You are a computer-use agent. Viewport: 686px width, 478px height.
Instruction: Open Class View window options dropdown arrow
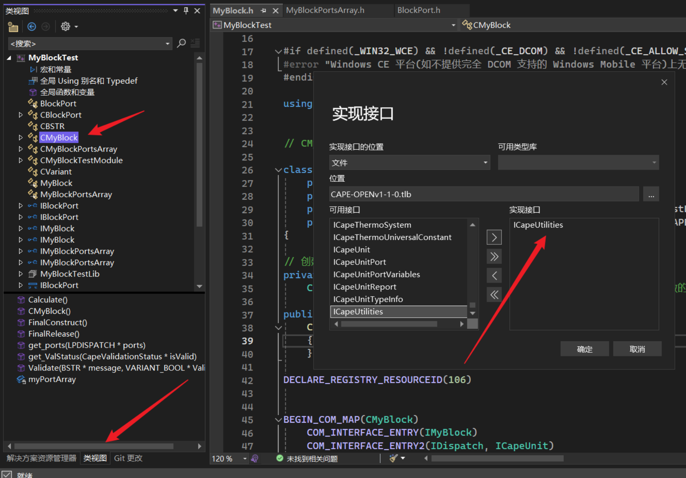(175, 11)
